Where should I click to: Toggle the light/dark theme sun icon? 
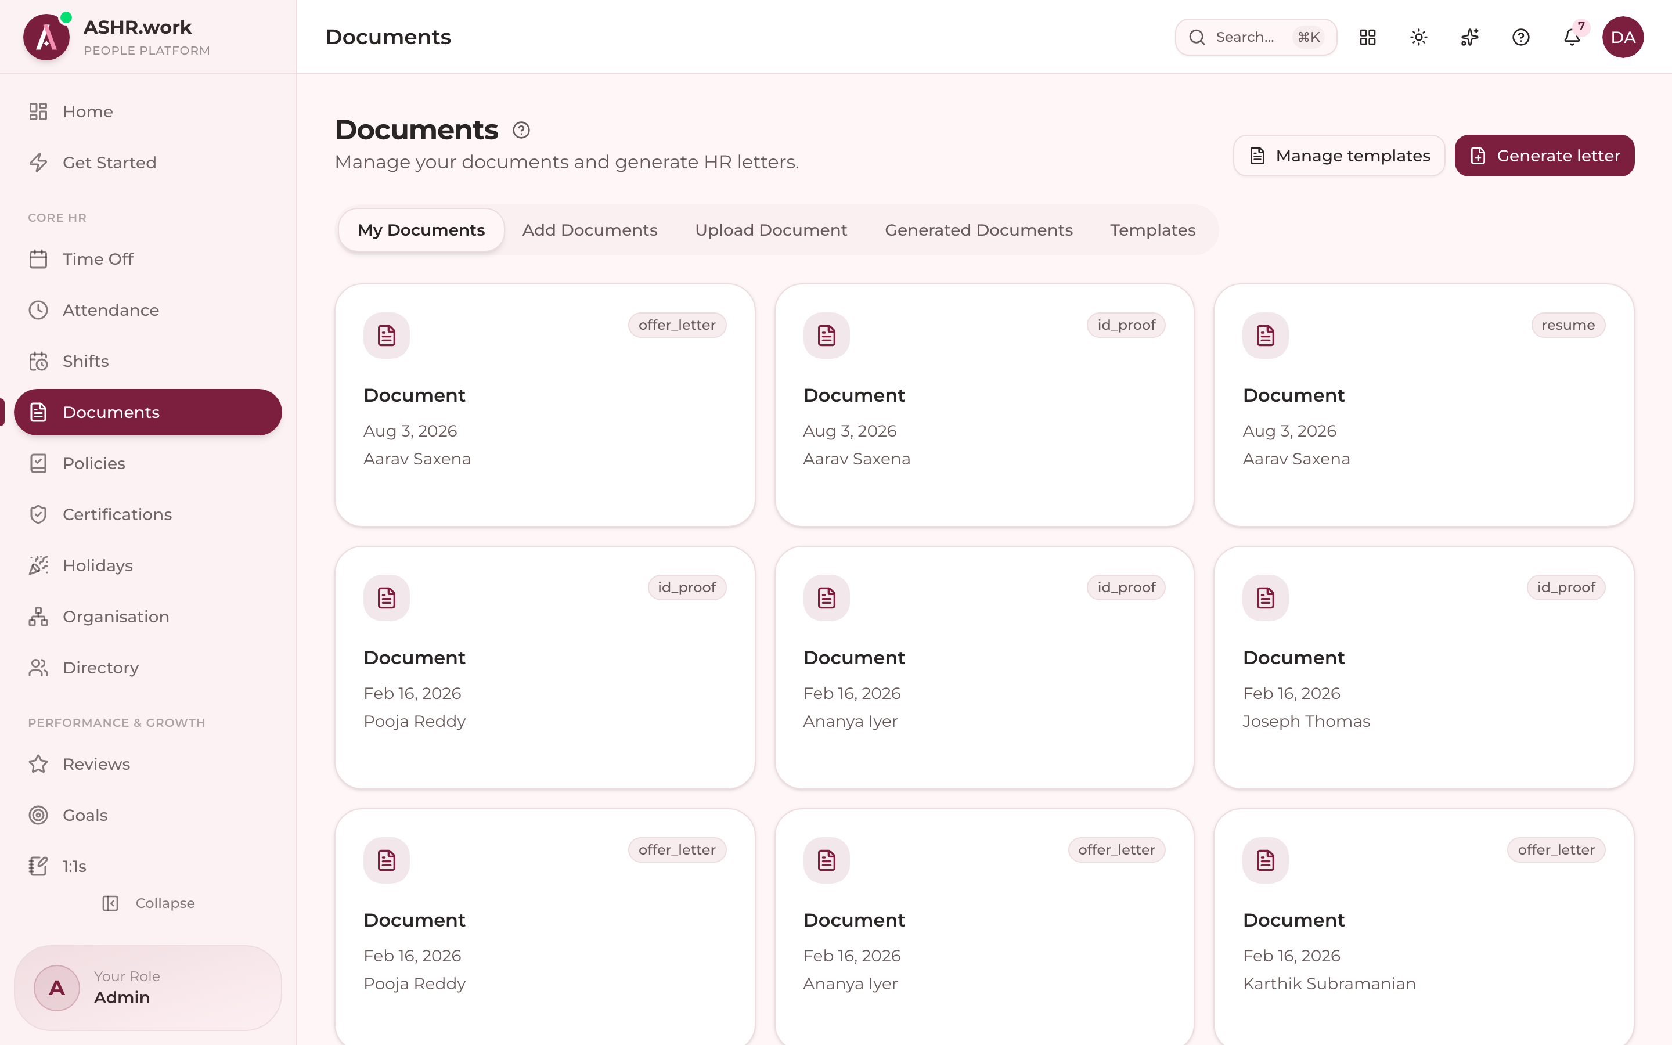[x=1418, y=37]
